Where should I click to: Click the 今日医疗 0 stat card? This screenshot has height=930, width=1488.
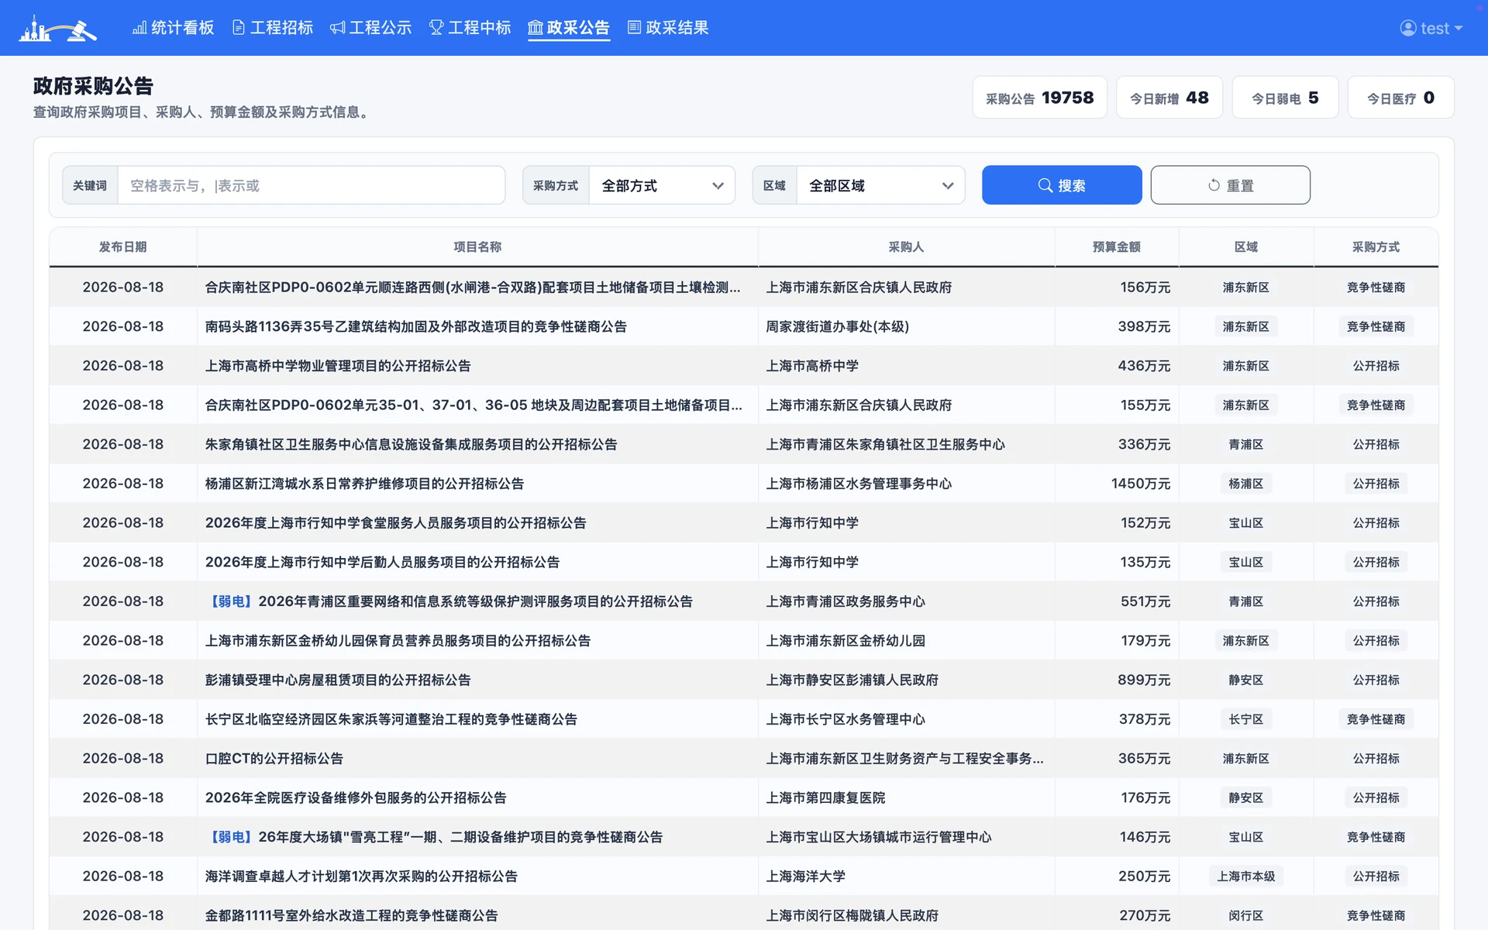pyautogui.click(x=1400, y=98)
